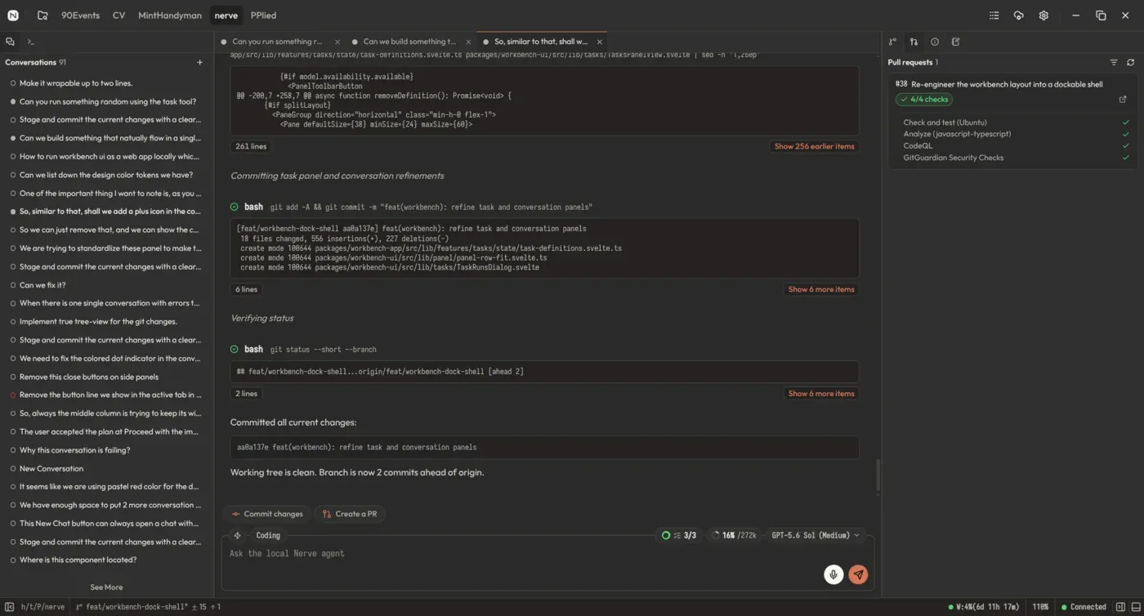Viewport: 1144px width, 616px height.
Task: Select the pull requests panel icon
Action: (914, 42)
